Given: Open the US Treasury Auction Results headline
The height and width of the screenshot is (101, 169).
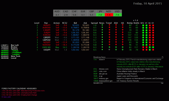Looking at the screenshot, I should point(128,81).
